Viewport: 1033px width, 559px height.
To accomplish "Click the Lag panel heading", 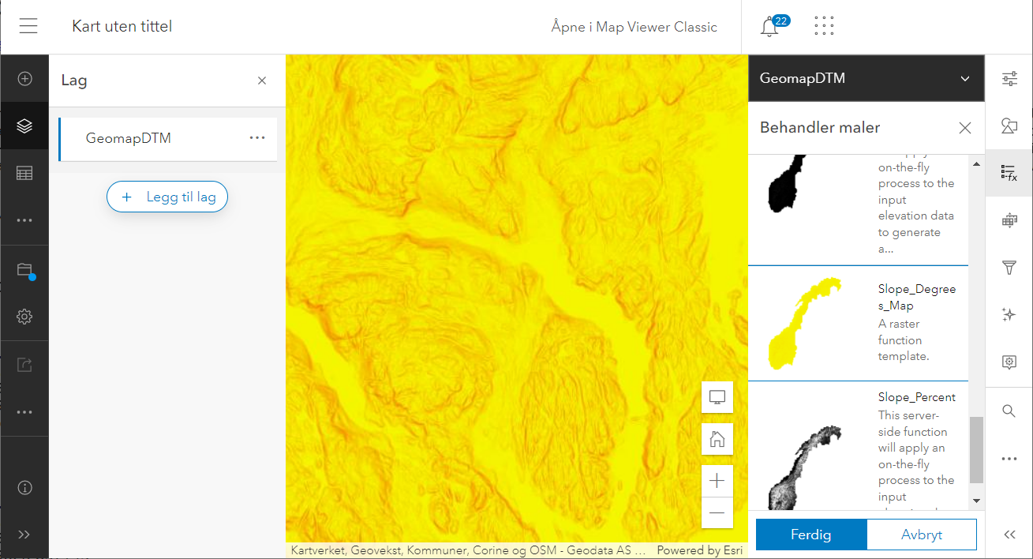I will point(74,81).
